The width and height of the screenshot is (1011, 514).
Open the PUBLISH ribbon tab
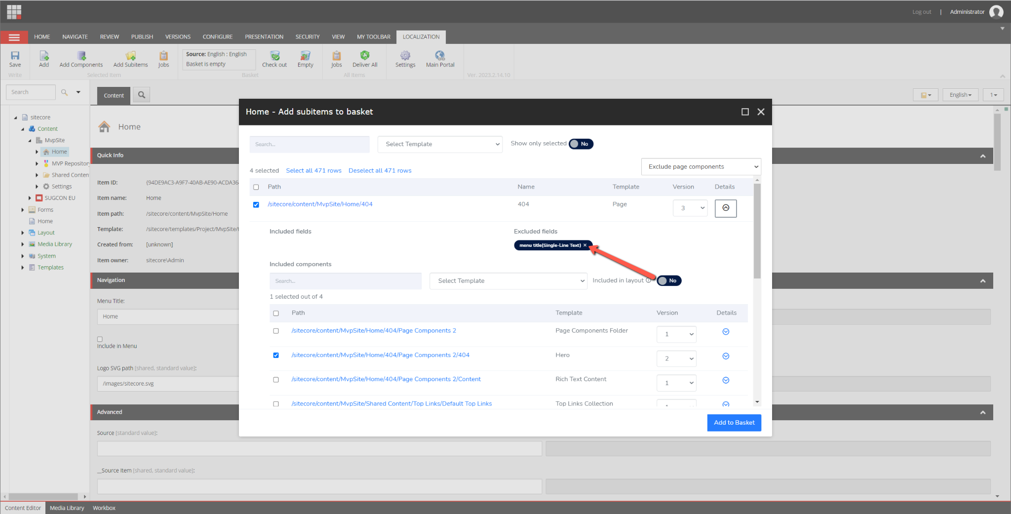pyautogui.click(x=142, y=37)
